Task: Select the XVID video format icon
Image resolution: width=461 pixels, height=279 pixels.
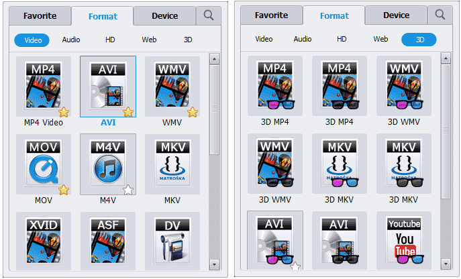Action: (44, 241)
